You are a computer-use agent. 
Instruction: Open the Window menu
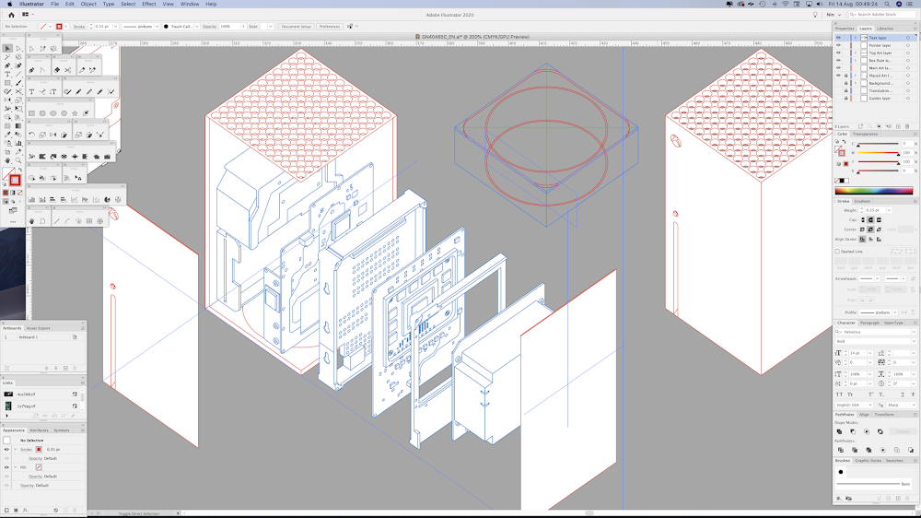[x=189, y=4]
